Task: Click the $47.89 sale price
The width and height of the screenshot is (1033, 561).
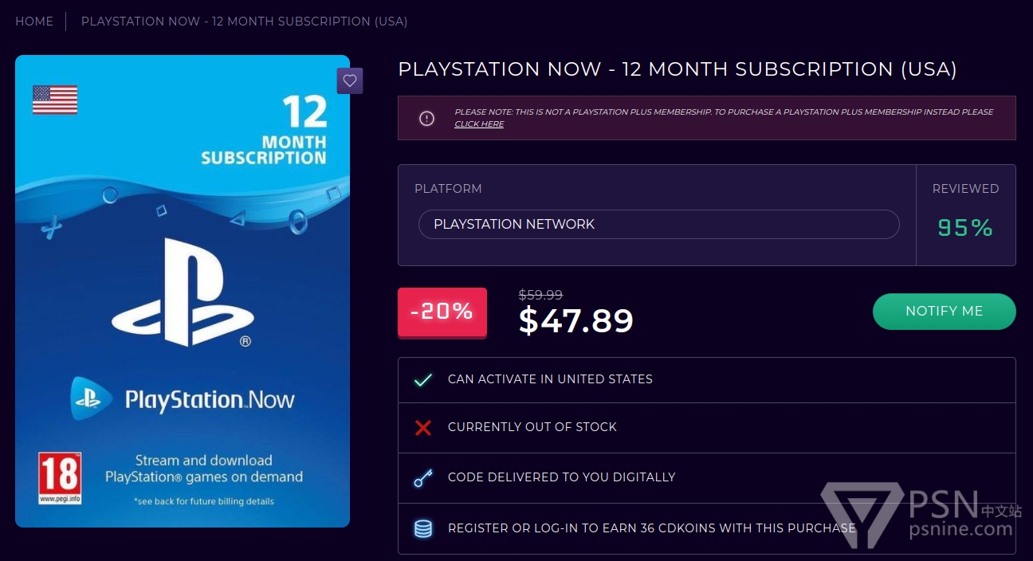Action: pyautogui.click(x=576, y=320)
